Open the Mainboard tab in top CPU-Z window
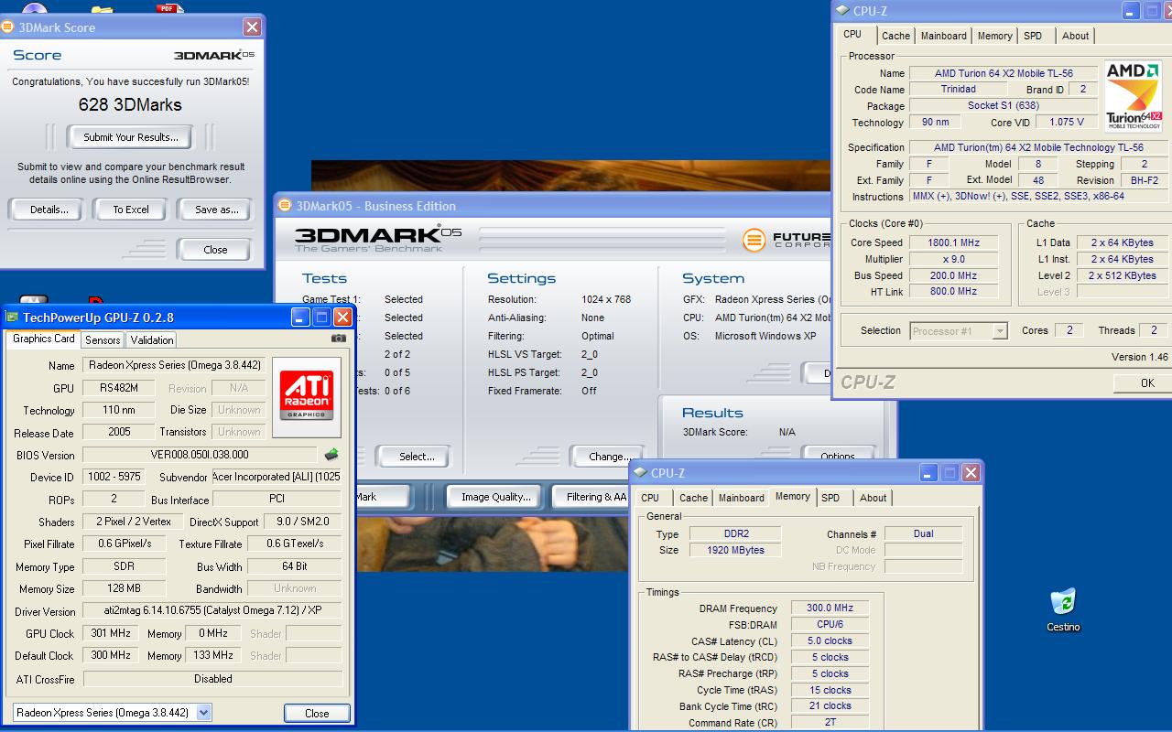Image resolution: width=1172 pixels, height=732 pixels. click(x=943, y=36)
